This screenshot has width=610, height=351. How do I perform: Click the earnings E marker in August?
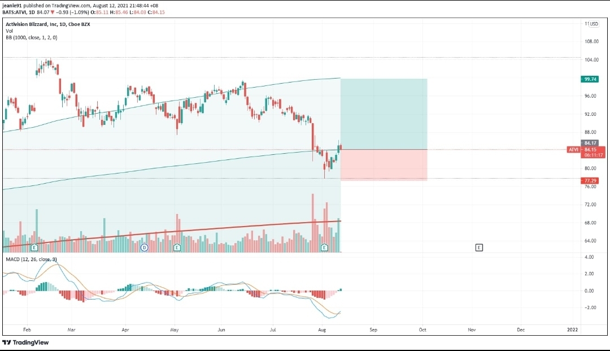(324, 248)
